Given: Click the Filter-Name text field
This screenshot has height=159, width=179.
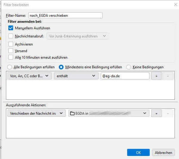Looking at the screenshot, I should (x=65, y=15).
